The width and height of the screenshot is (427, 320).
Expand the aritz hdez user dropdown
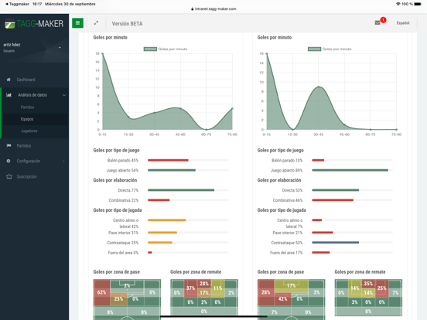click(60, 48)
